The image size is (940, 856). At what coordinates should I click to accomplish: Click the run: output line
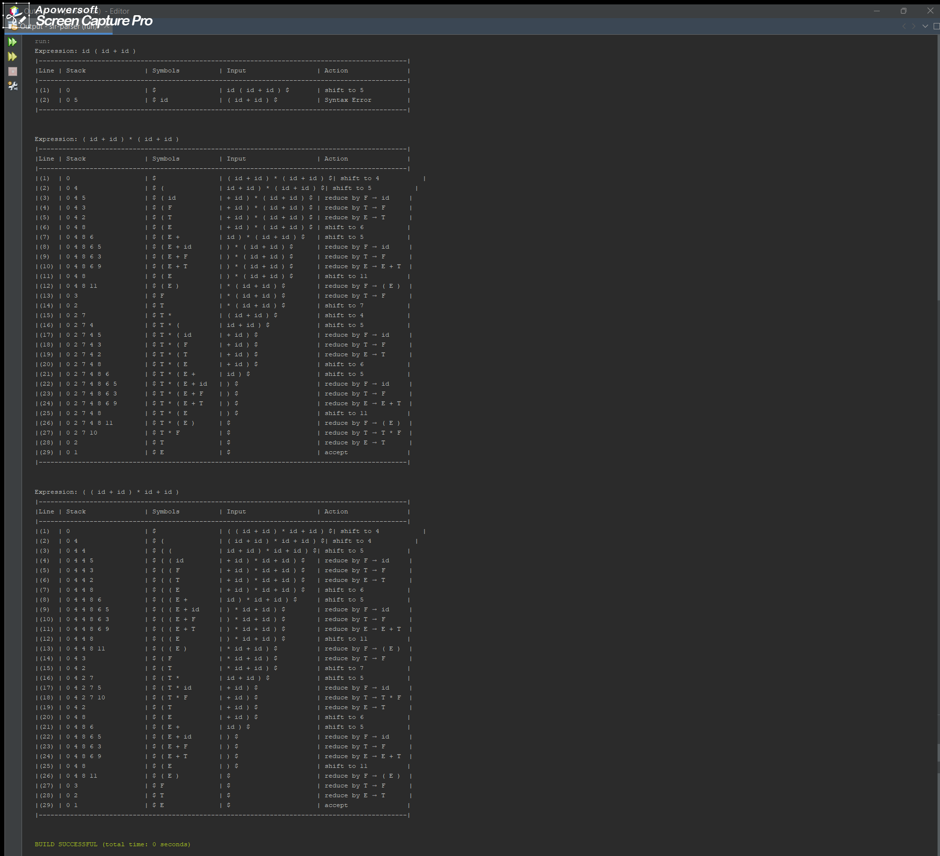tap(42, 42)
